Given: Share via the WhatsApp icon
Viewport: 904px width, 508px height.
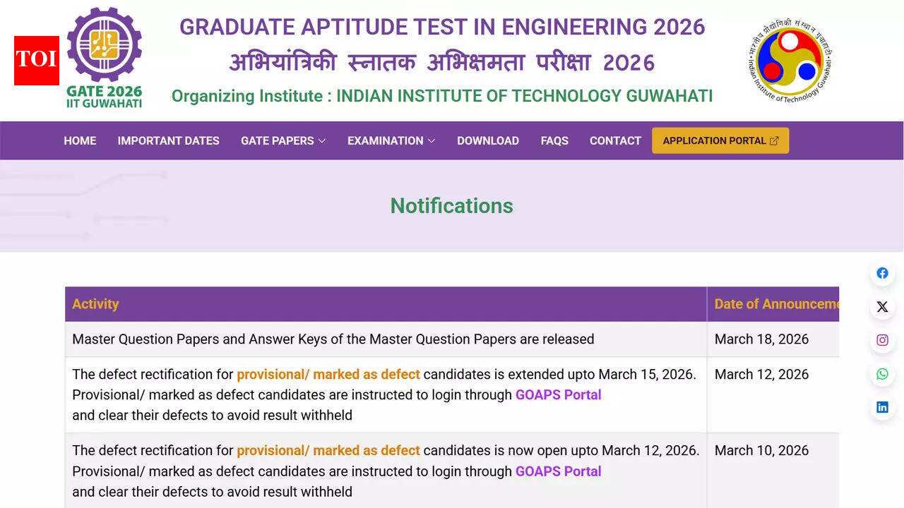Looking at the screenshot, I should coord(882,374).
